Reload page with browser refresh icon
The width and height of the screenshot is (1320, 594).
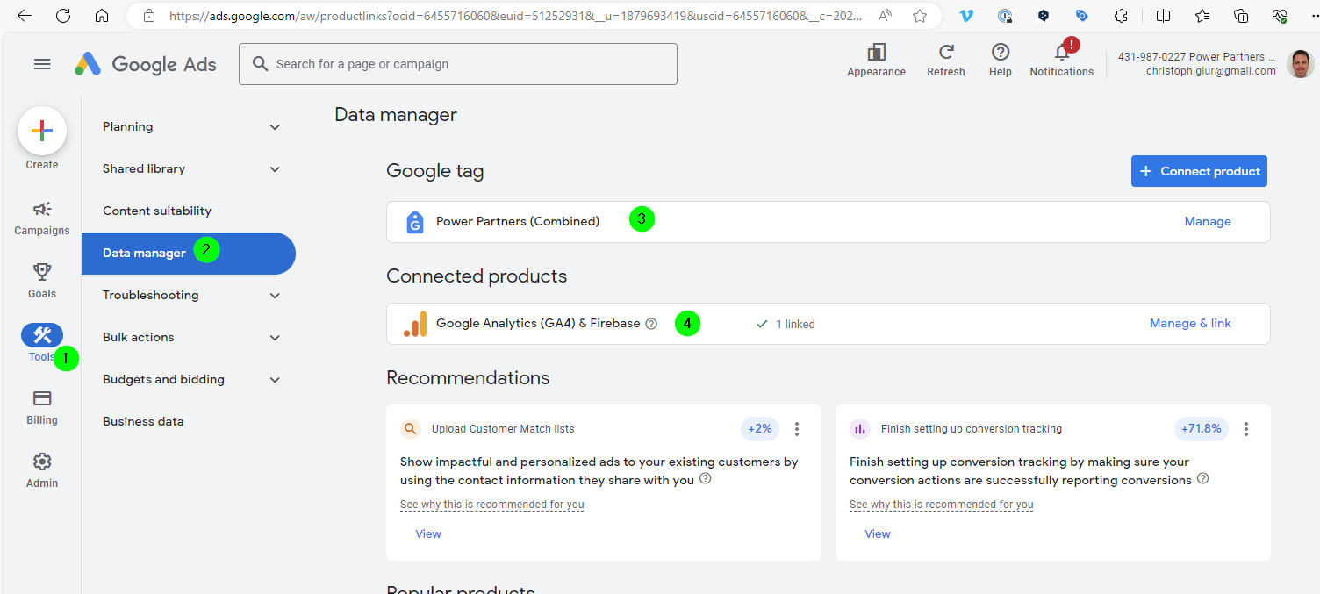click(63, 16)
